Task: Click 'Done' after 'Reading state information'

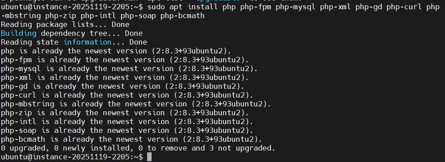Action: [x=138, y=42]
